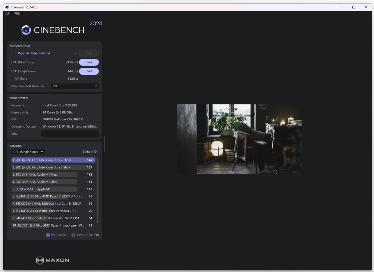The image size is (374, 272).
Task: Select ranking row 8C Apple M1
Action: click(53, 189)
